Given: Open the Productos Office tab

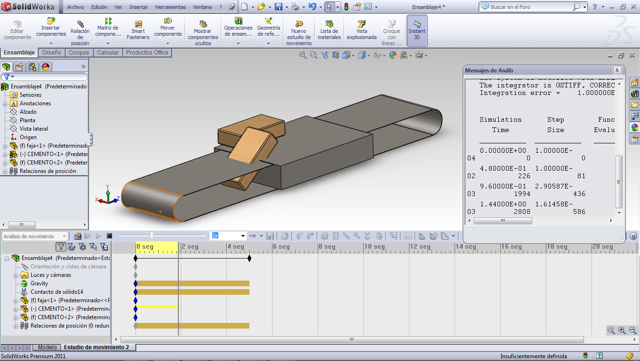Looking at the screenshot, I should (147, 53).
